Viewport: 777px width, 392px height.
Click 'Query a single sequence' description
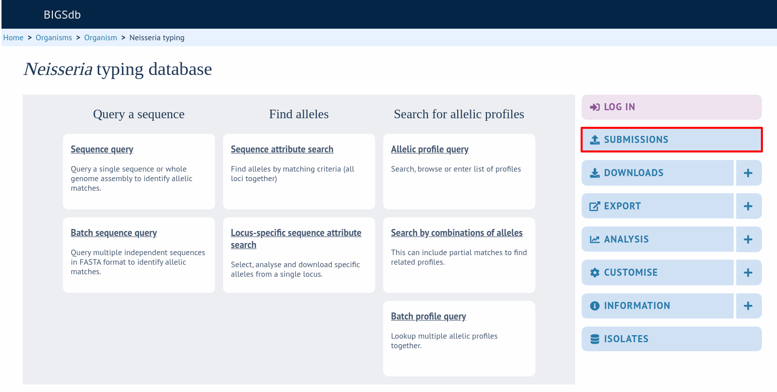[132, 179]
